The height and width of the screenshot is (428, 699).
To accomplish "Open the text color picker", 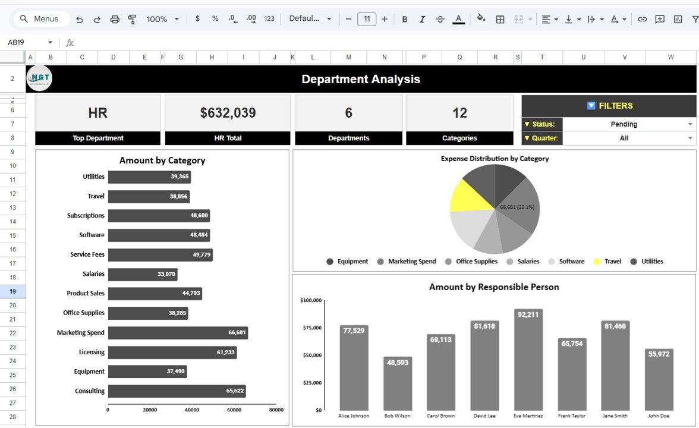I will click(x=458, y=18).
